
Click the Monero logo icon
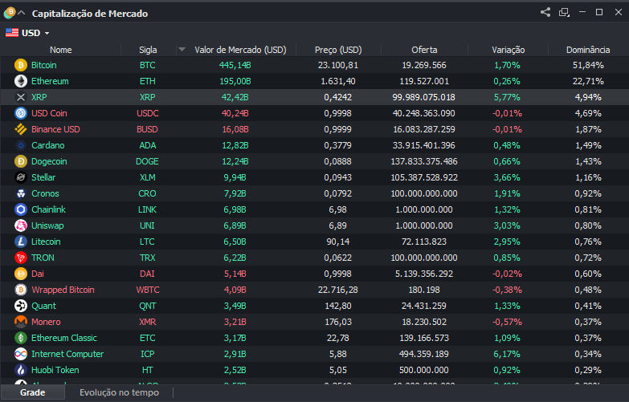[x=21, y=322]
